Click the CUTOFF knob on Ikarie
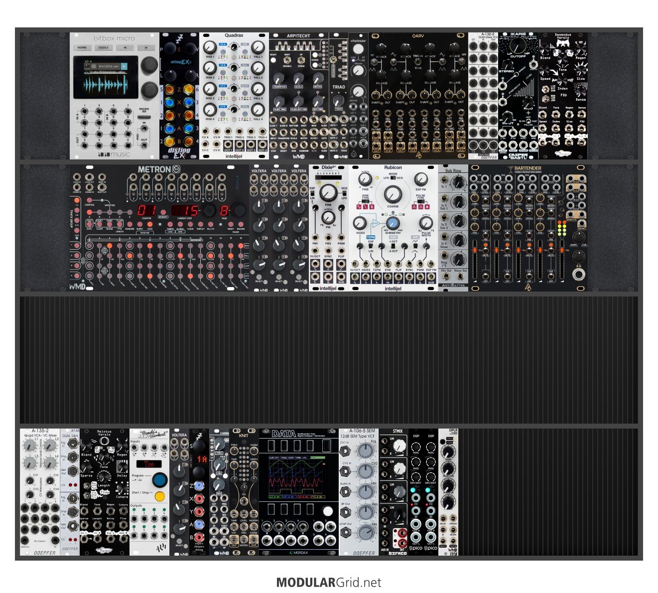Viewport: 658px width, 593px height. tap(517, 45)
